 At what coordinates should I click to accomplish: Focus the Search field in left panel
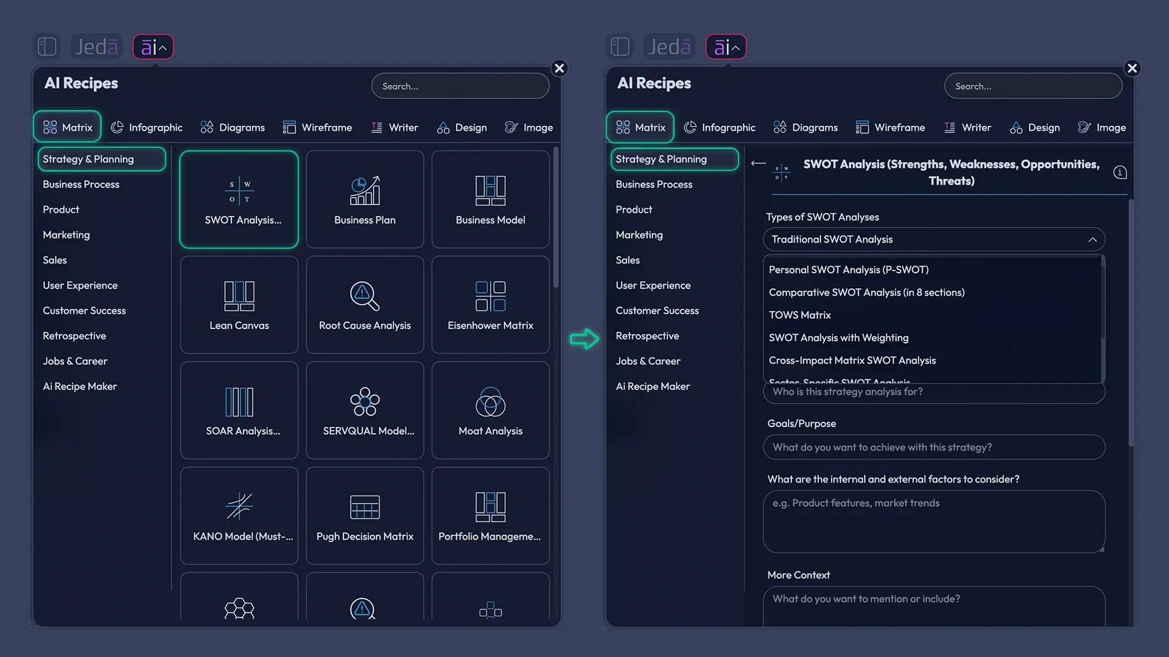pos(460,86)
